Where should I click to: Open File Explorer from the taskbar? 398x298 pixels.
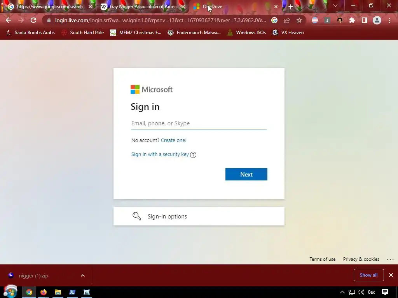(x=58, y=292)
